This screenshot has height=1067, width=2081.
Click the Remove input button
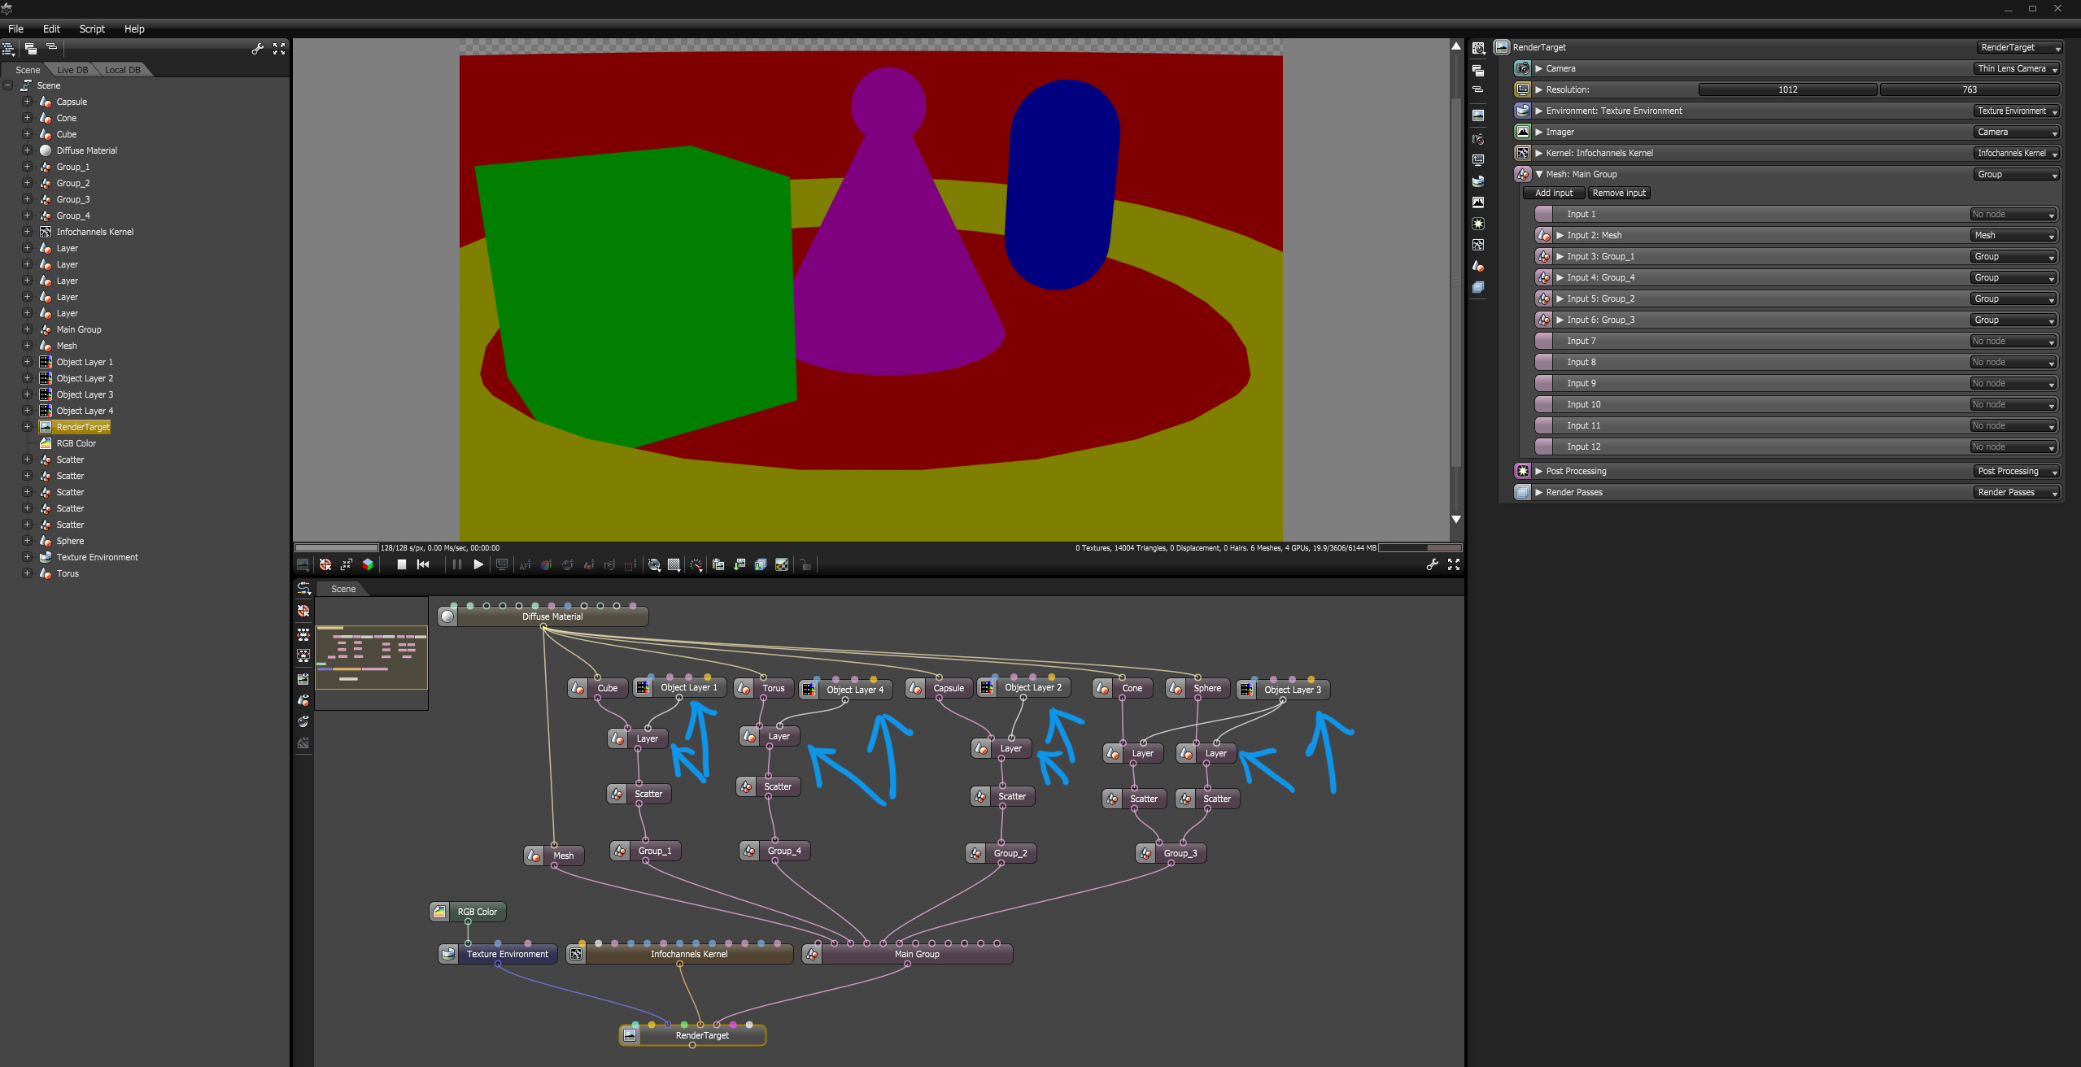tap(1618, 193)
